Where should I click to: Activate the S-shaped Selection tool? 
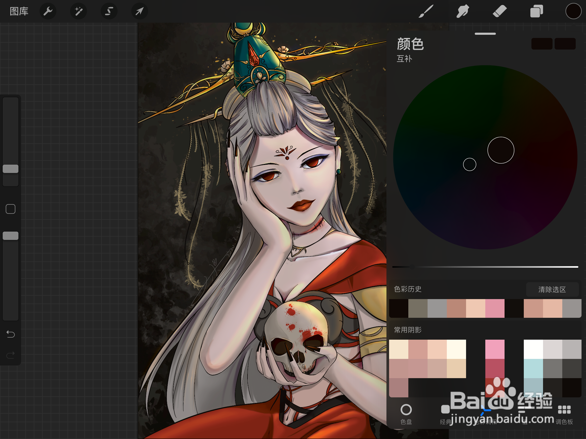point(109,11)
